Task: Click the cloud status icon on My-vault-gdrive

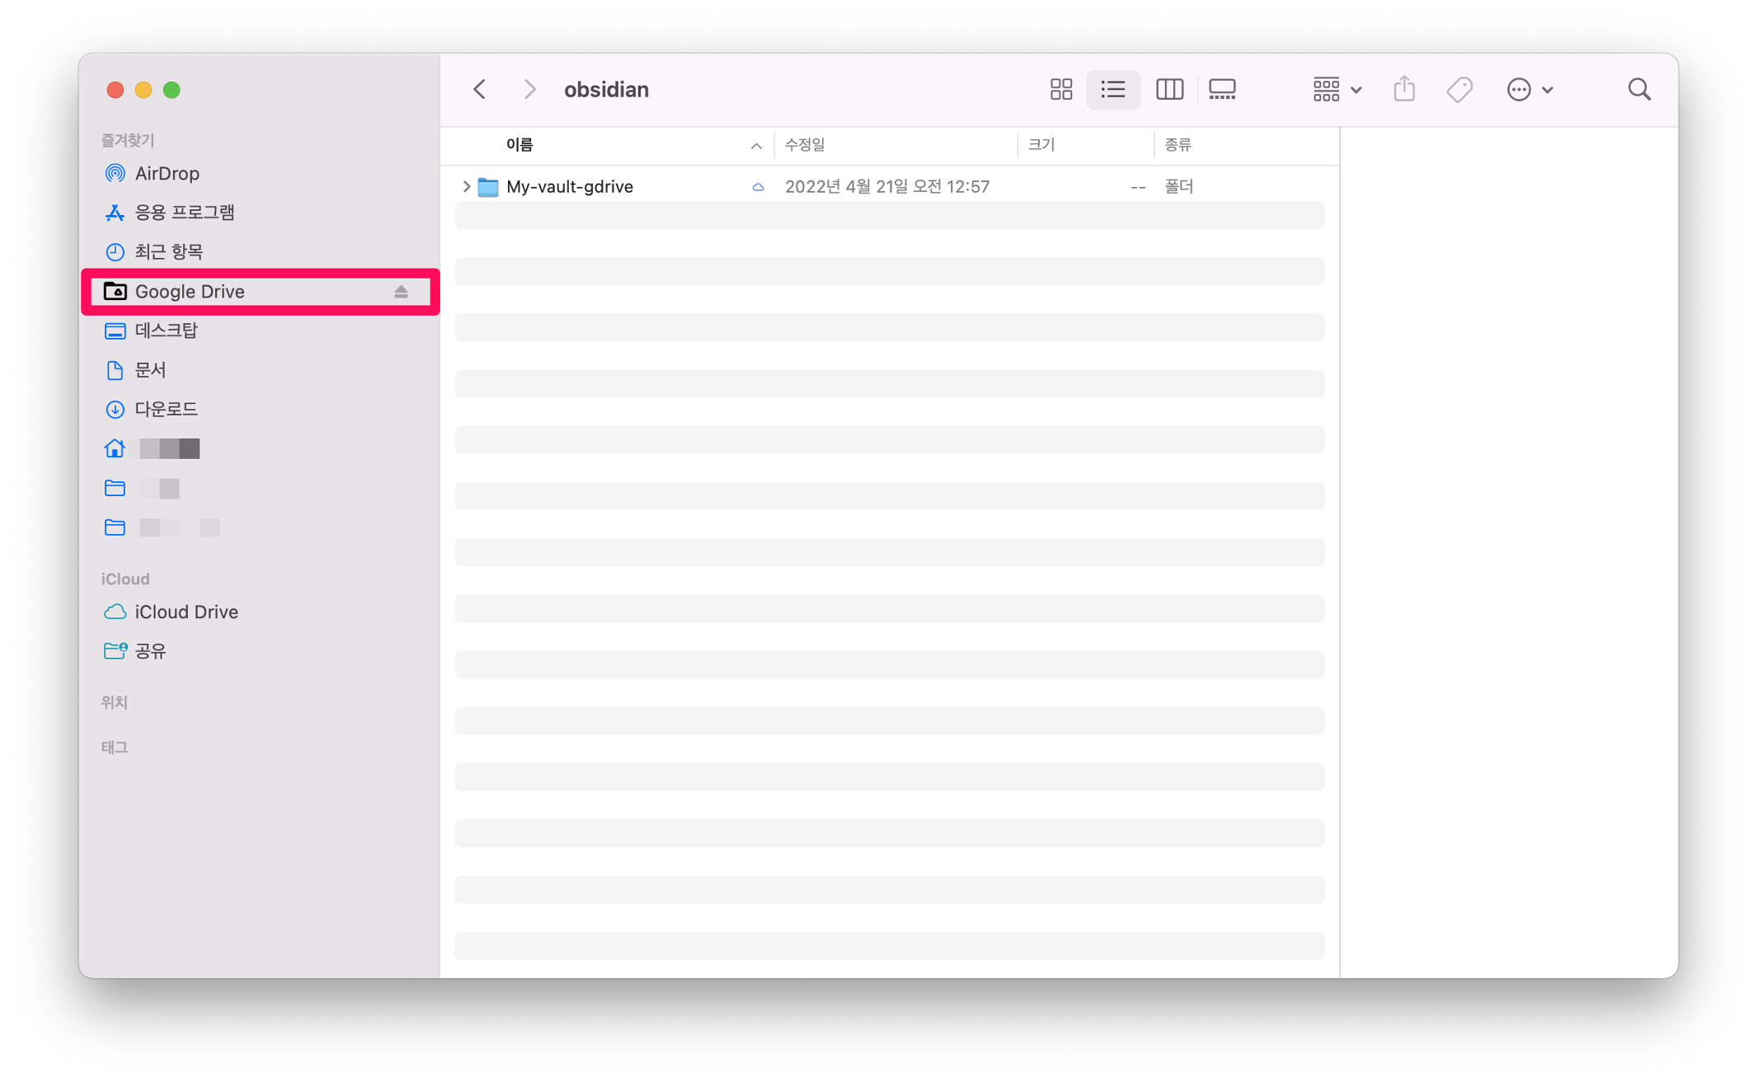Action: (x=757, y=187)
